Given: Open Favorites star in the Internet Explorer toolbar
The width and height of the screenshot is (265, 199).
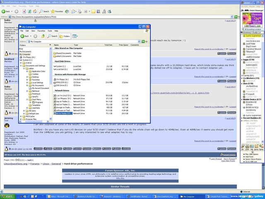Looking at the screenshot, I should coord(57,12).
